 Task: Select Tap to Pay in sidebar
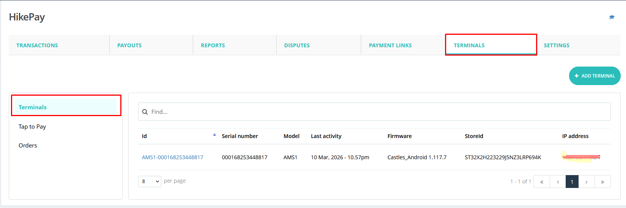pyautogui.click(x=32, y=127)
